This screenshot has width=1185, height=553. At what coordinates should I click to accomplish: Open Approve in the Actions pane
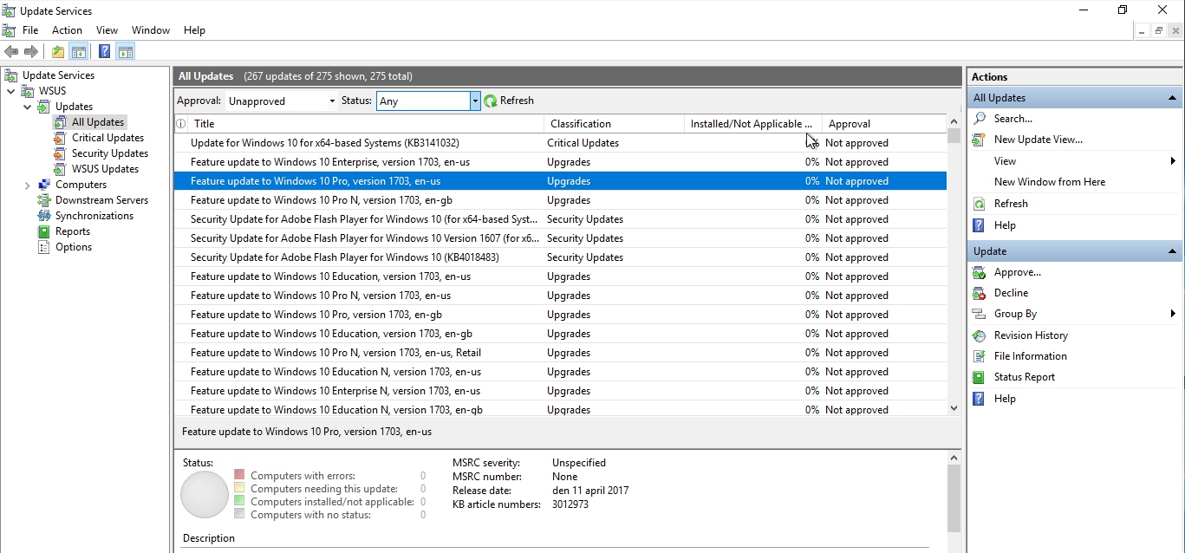click(x=1017, y=272)
